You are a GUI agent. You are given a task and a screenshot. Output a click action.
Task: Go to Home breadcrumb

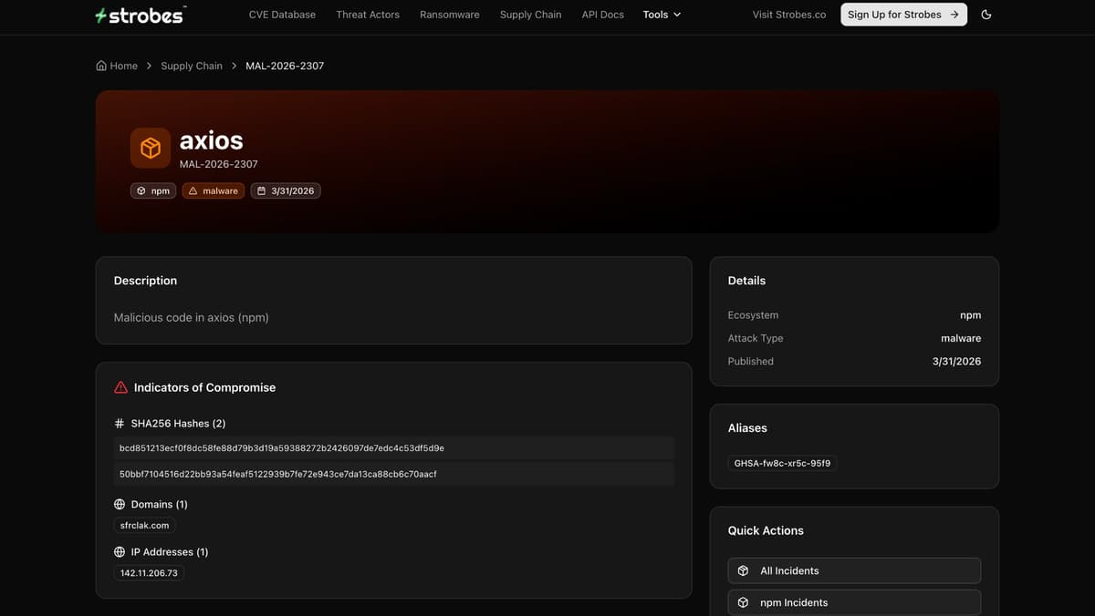pyautogui.click(x=117, y=66)
